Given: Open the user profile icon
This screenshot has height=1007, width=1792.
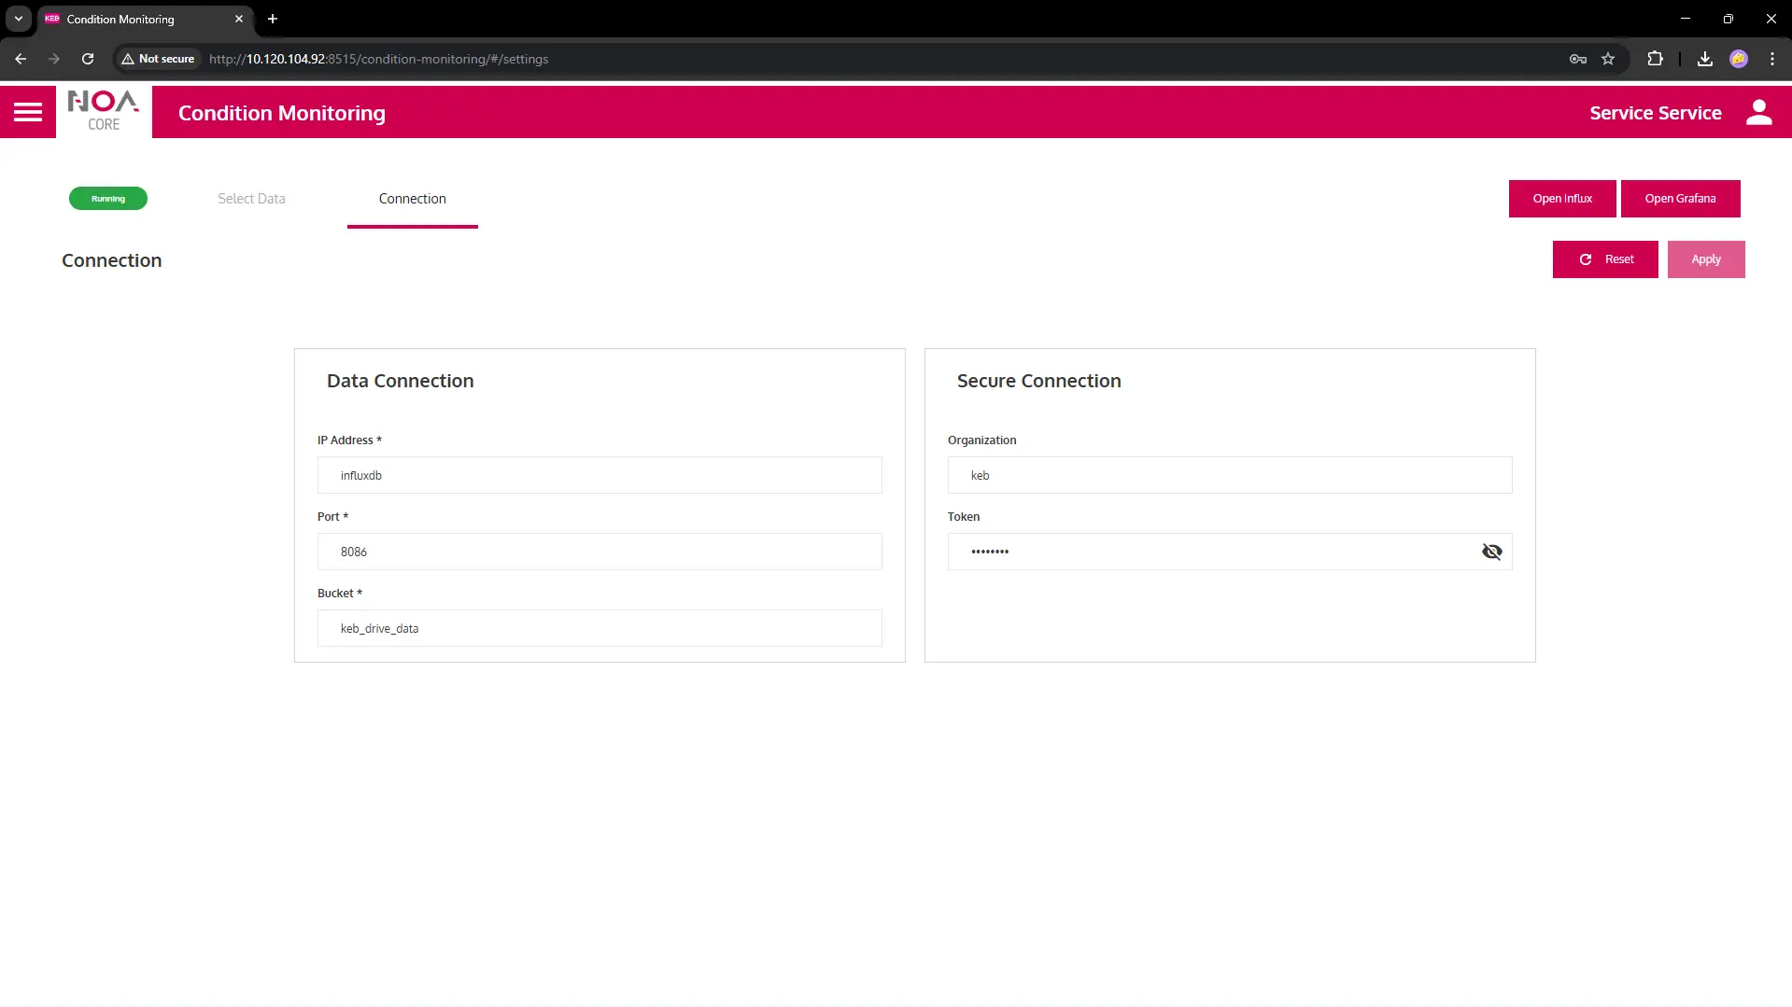Looking at the screenshot, I should (1758, 113).
